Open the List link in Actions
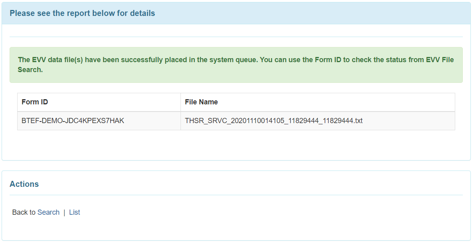Screen dimensions: 472x243 [x=74, y=212]
